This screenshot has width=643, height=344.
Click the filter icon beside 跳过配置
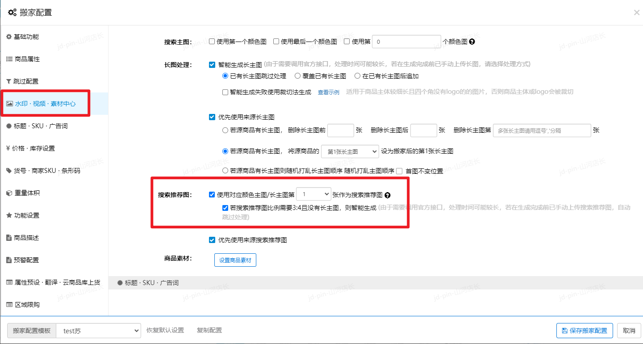(9, 81)
